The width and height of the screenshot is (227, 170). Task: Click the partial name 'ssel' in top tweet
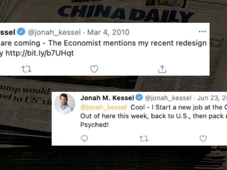click(8, 32)
